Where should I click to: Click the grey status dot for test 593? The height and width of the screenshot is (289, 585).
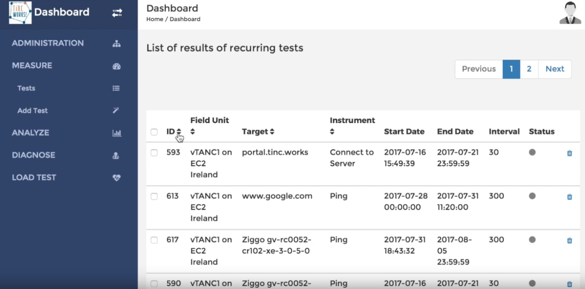pyautogui.click(x=532, y=152)
